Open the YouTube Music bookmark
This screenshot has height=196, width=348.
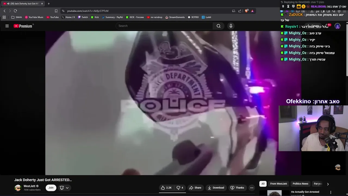(34, 17)
